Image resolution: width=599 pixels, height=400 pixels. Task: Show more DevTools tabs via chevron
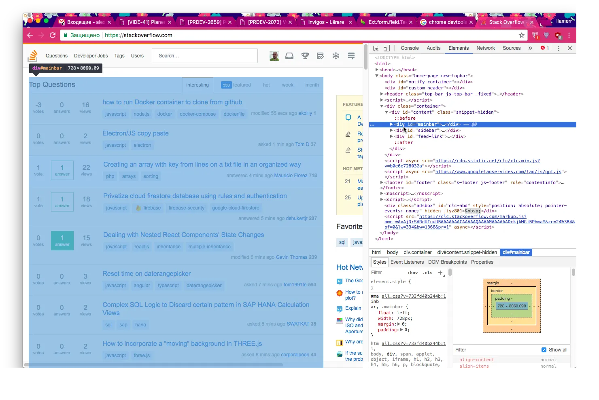click(530, 48)
